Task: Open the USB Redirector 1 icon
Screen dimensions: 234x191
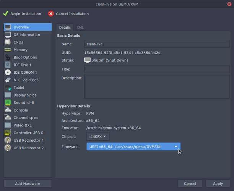Action: point(8,140)
